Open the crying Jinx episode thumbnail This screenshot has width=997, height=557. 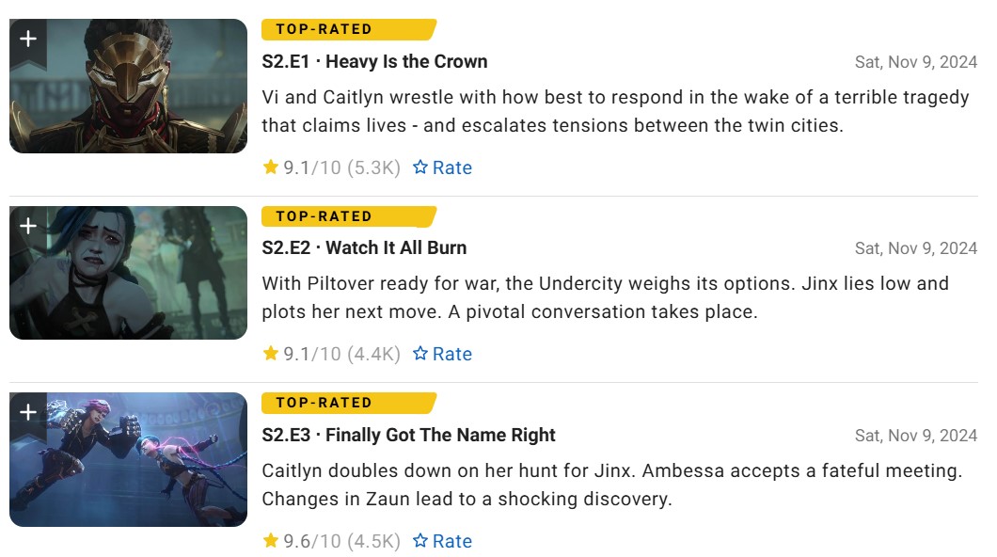pyautogui.click(x=129, y=273)
